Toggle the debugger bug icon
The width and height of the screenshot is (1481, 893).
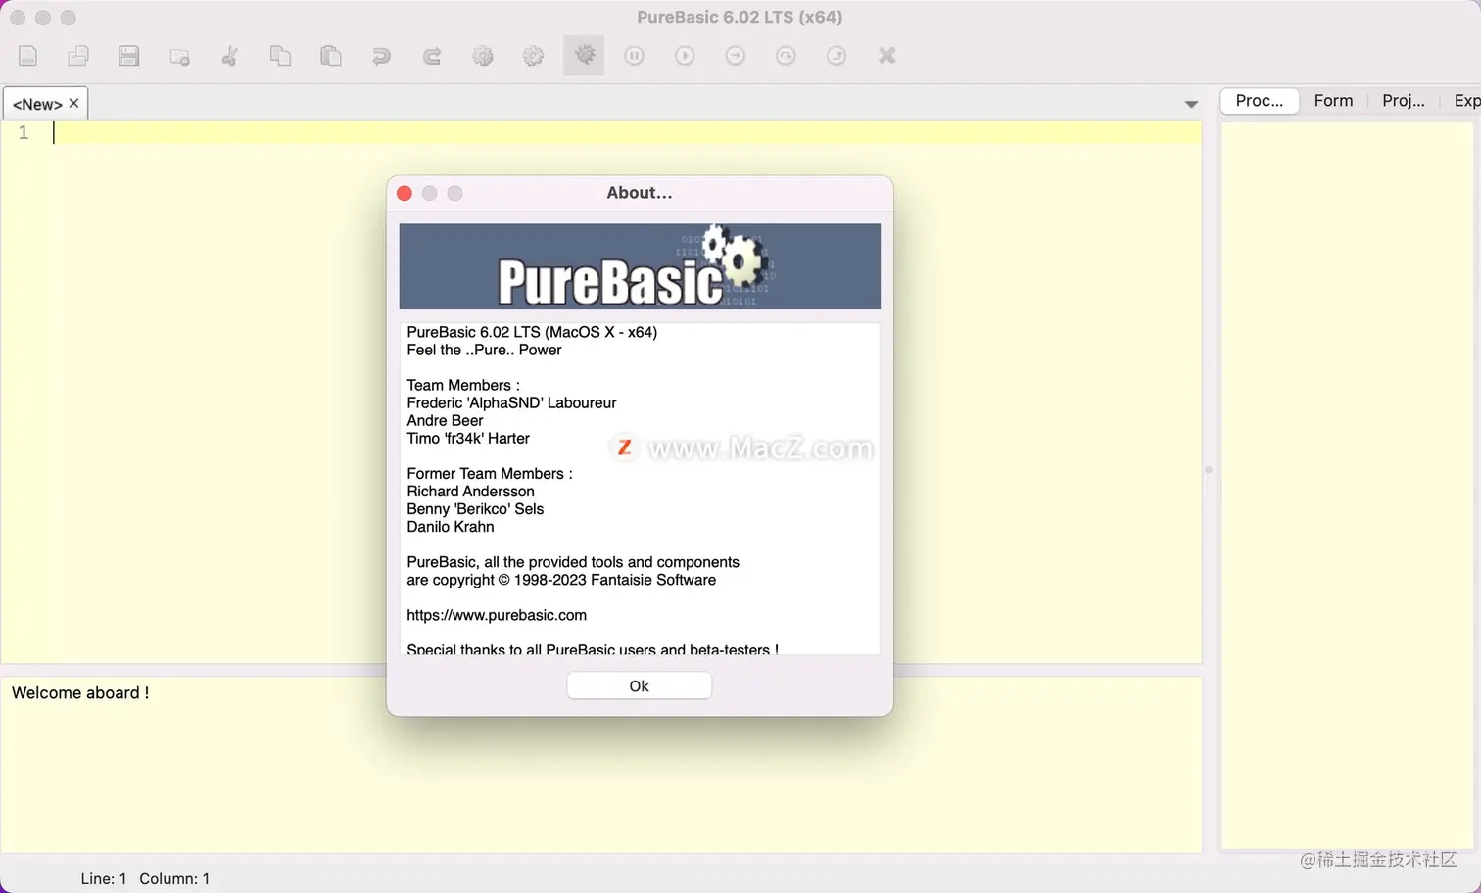pos(584,56)
